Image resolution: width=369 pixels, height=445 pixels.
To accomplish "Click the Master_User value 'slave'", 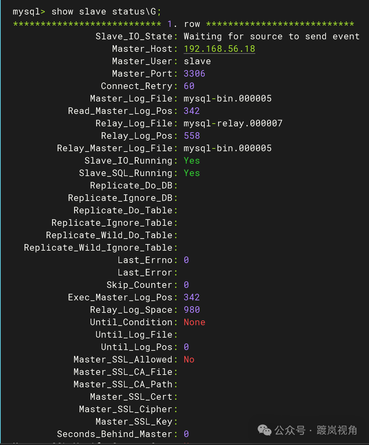I will [197, 61].
